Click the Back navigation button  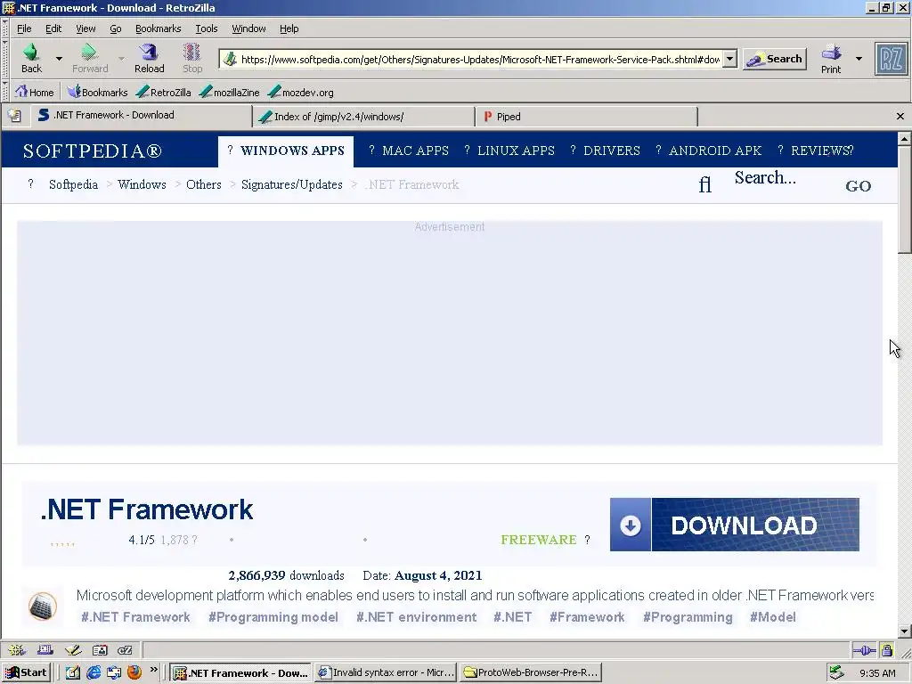click(31, 58)
